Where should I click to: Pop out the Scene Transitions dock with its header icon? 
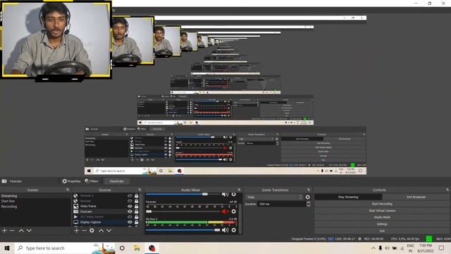tap(309, 190)
